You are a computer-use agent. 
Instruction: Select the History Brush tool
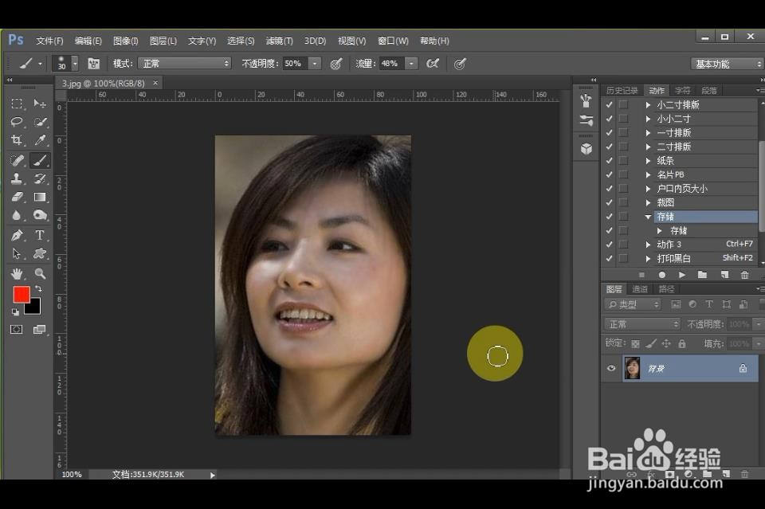[x=40, y=178]
